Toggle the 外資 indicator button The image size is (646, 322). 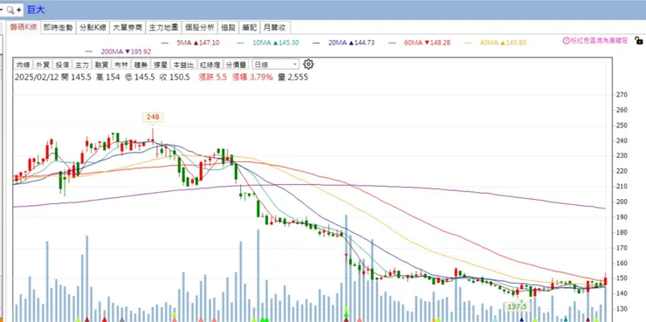pyautogui.click(x=43, y=65)
